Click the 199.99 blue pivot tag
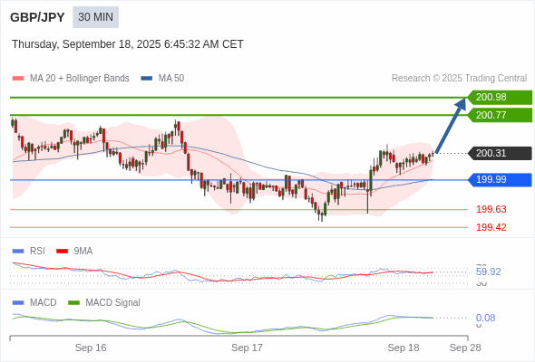 pyautogui.click(x=500, y=180)
